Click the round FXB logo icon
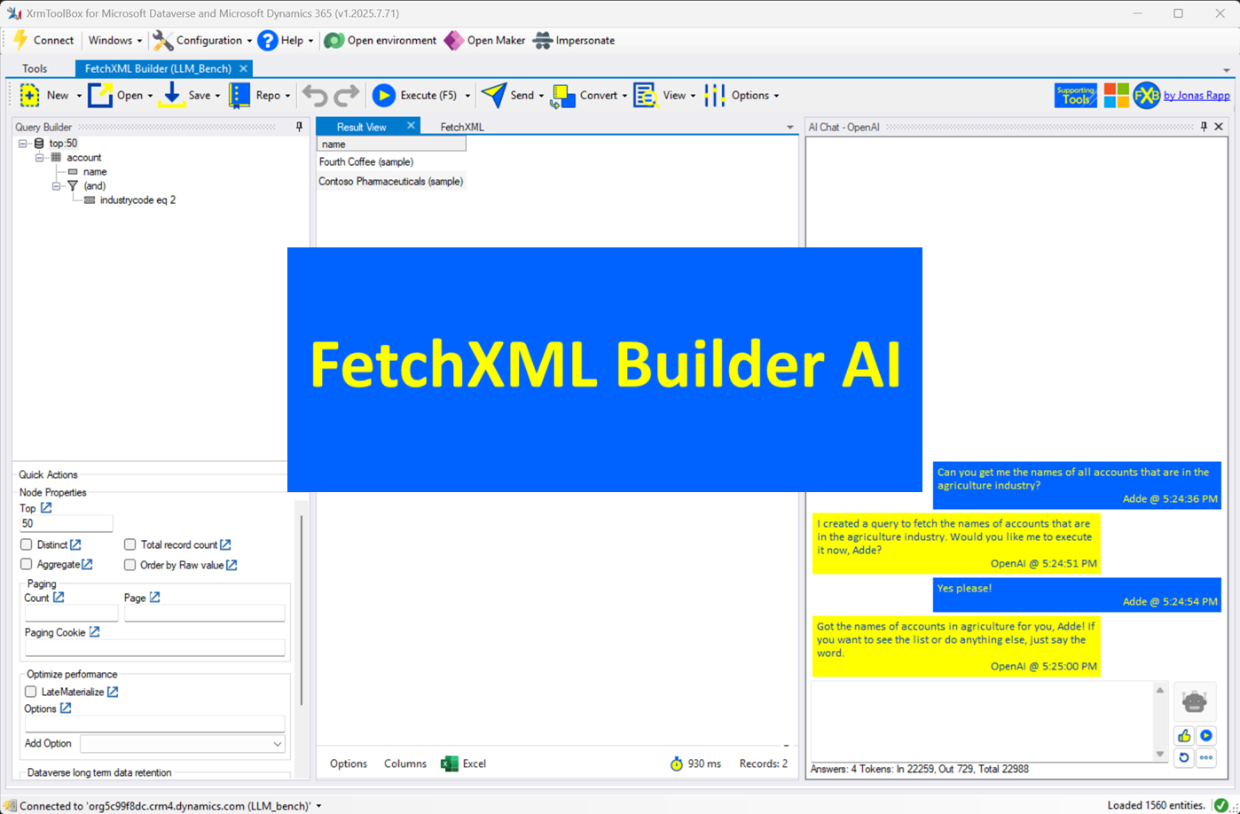Viewport: 1240px width, 814px height. pos(1147,95)
